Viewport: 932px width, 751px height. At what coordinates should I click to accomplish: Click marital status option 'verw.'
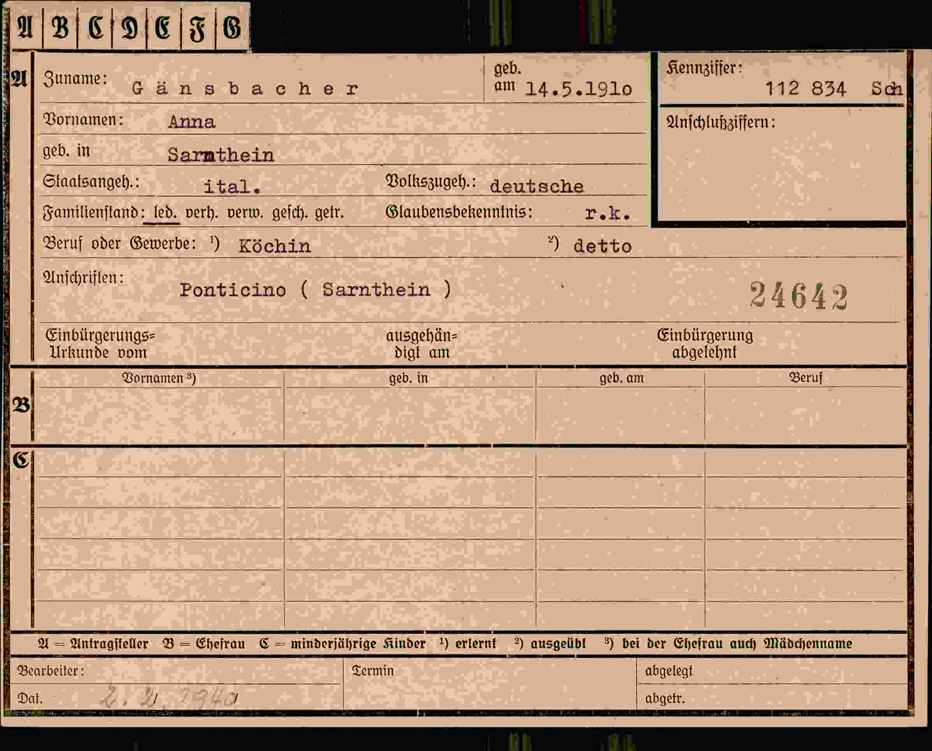(x=245, y=213)
